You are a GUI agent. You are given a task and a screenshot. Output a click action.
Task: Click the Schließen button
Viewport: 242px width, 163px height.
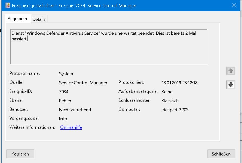221,154
